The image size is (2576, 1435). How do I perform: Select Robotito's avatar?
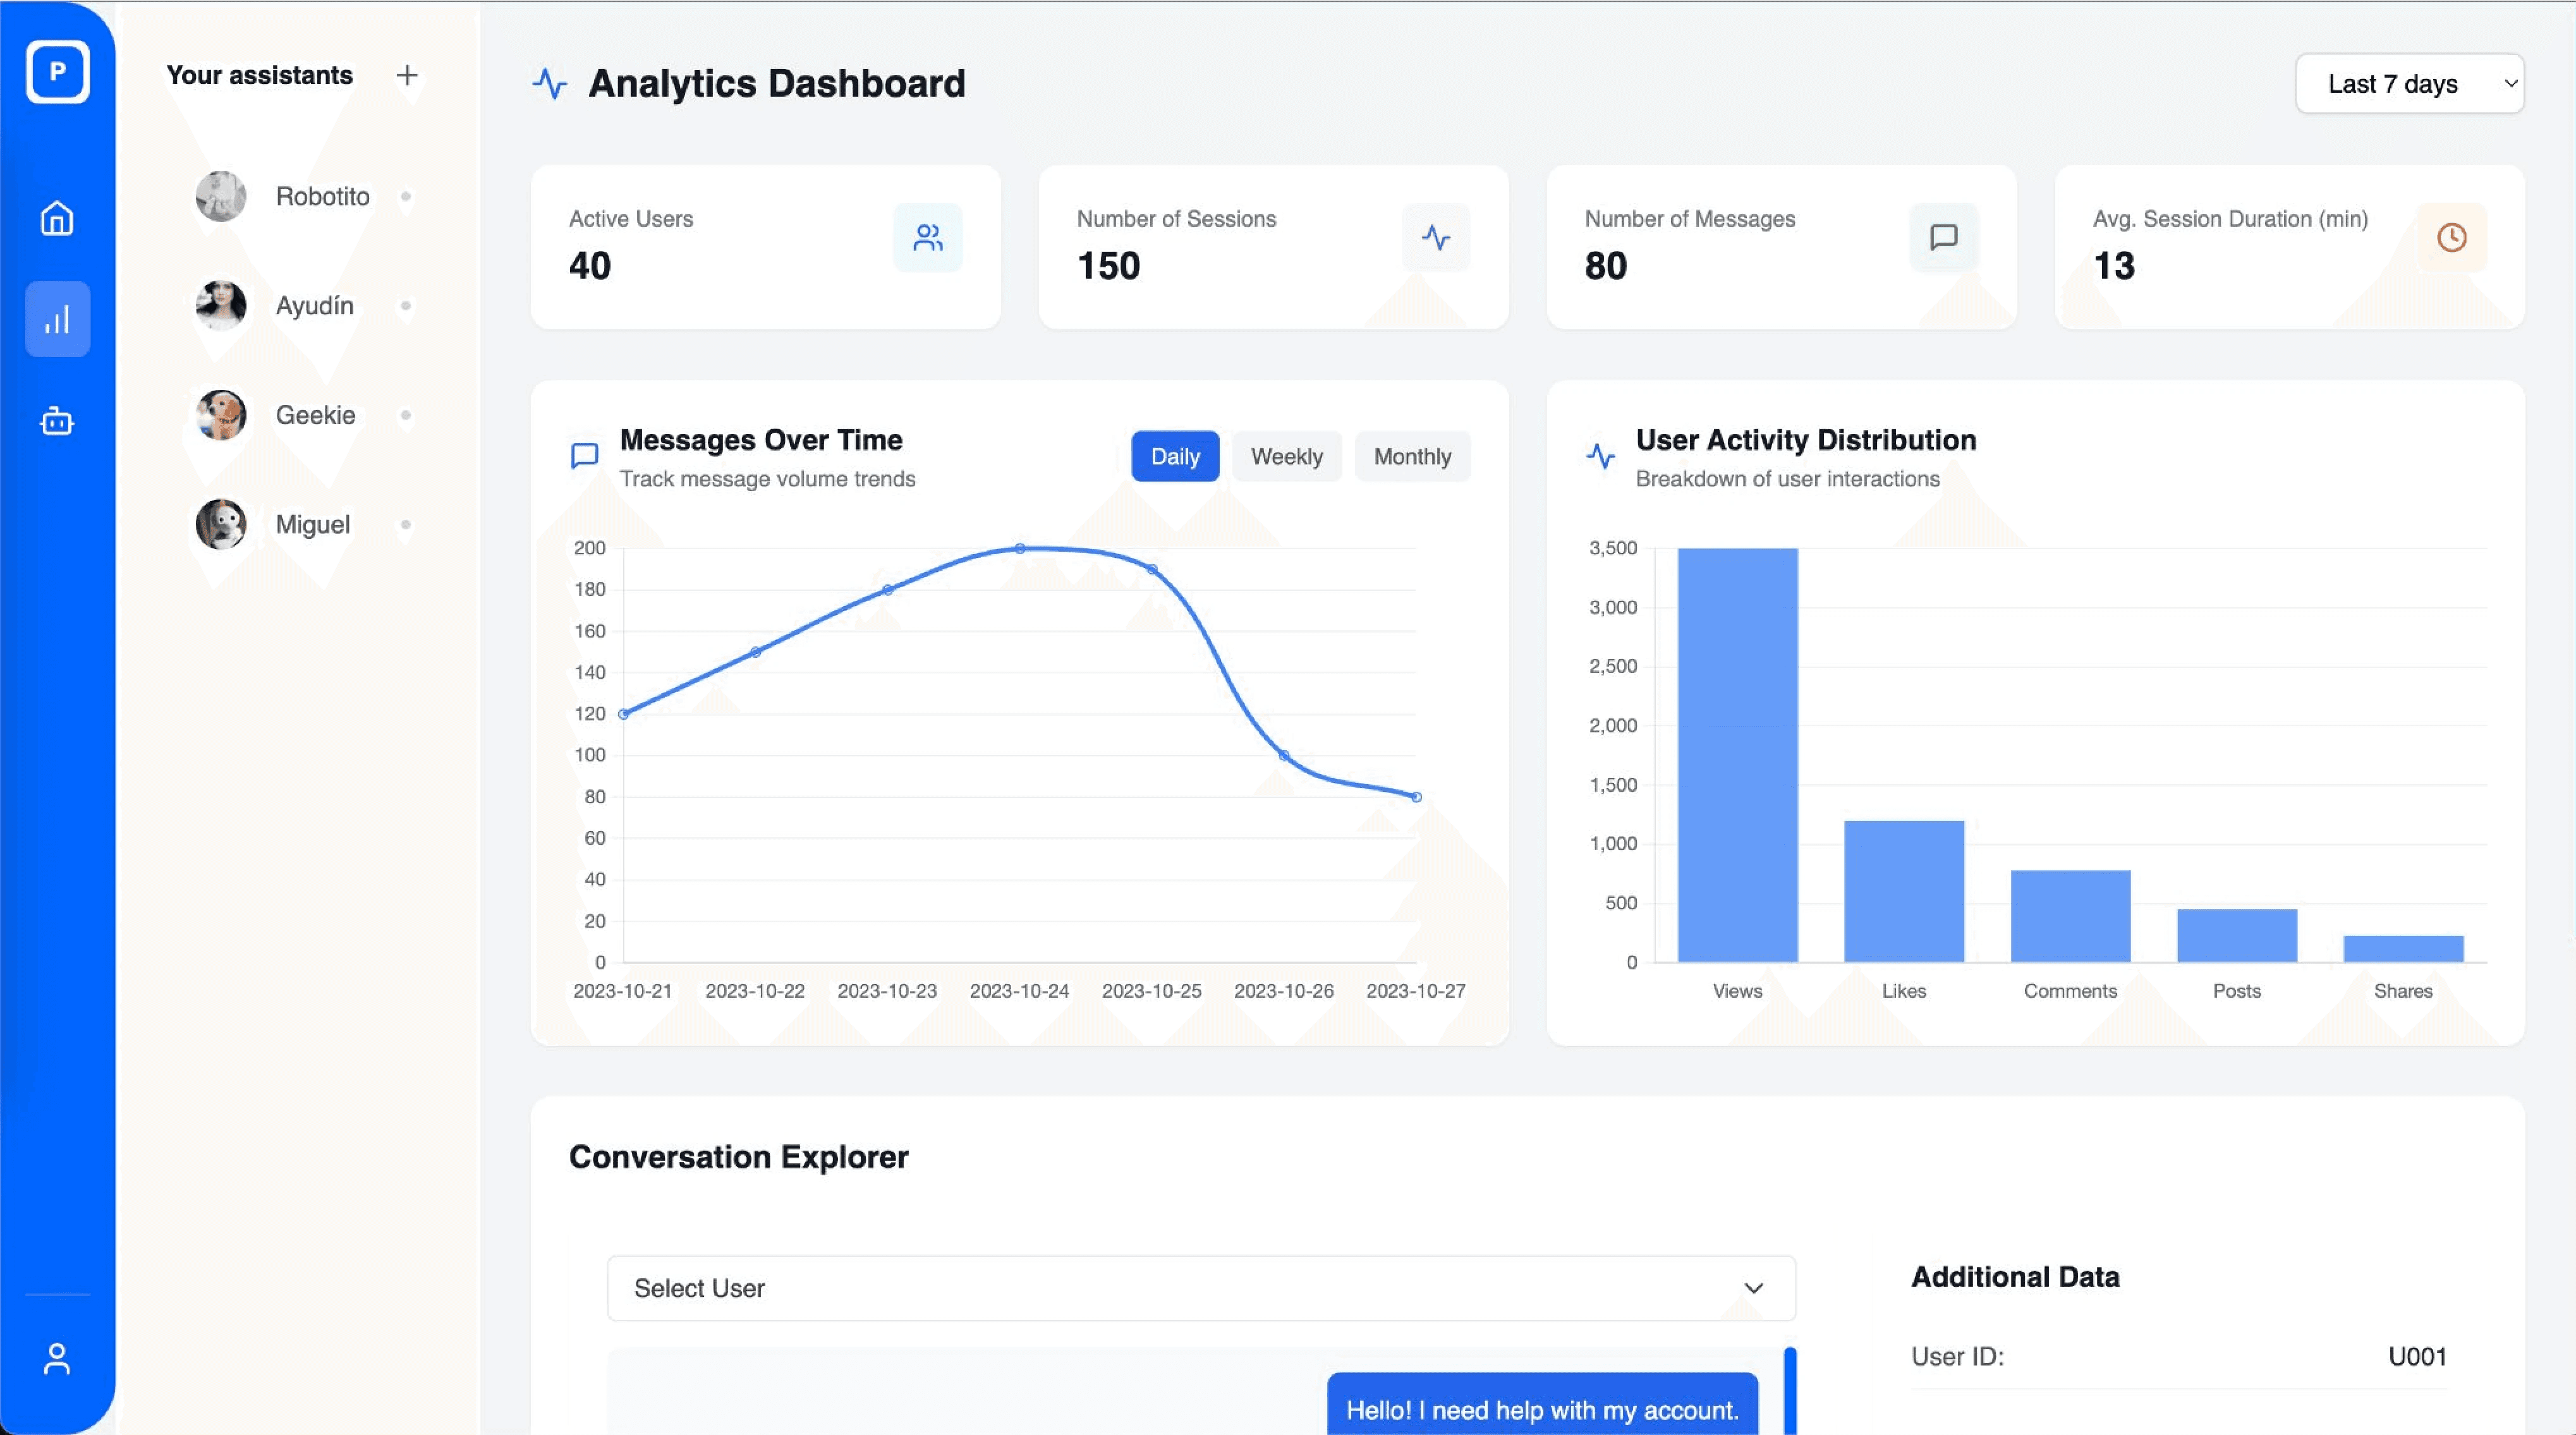221,196
